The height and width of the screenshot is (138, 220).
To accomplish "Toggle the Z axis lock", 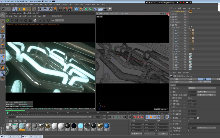I will tap(50, 9).
